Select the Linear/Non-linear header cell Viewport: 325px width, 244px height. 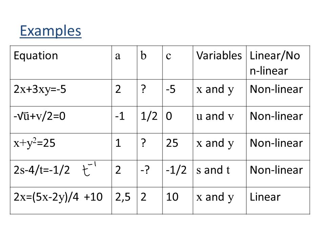pos(278,62)
